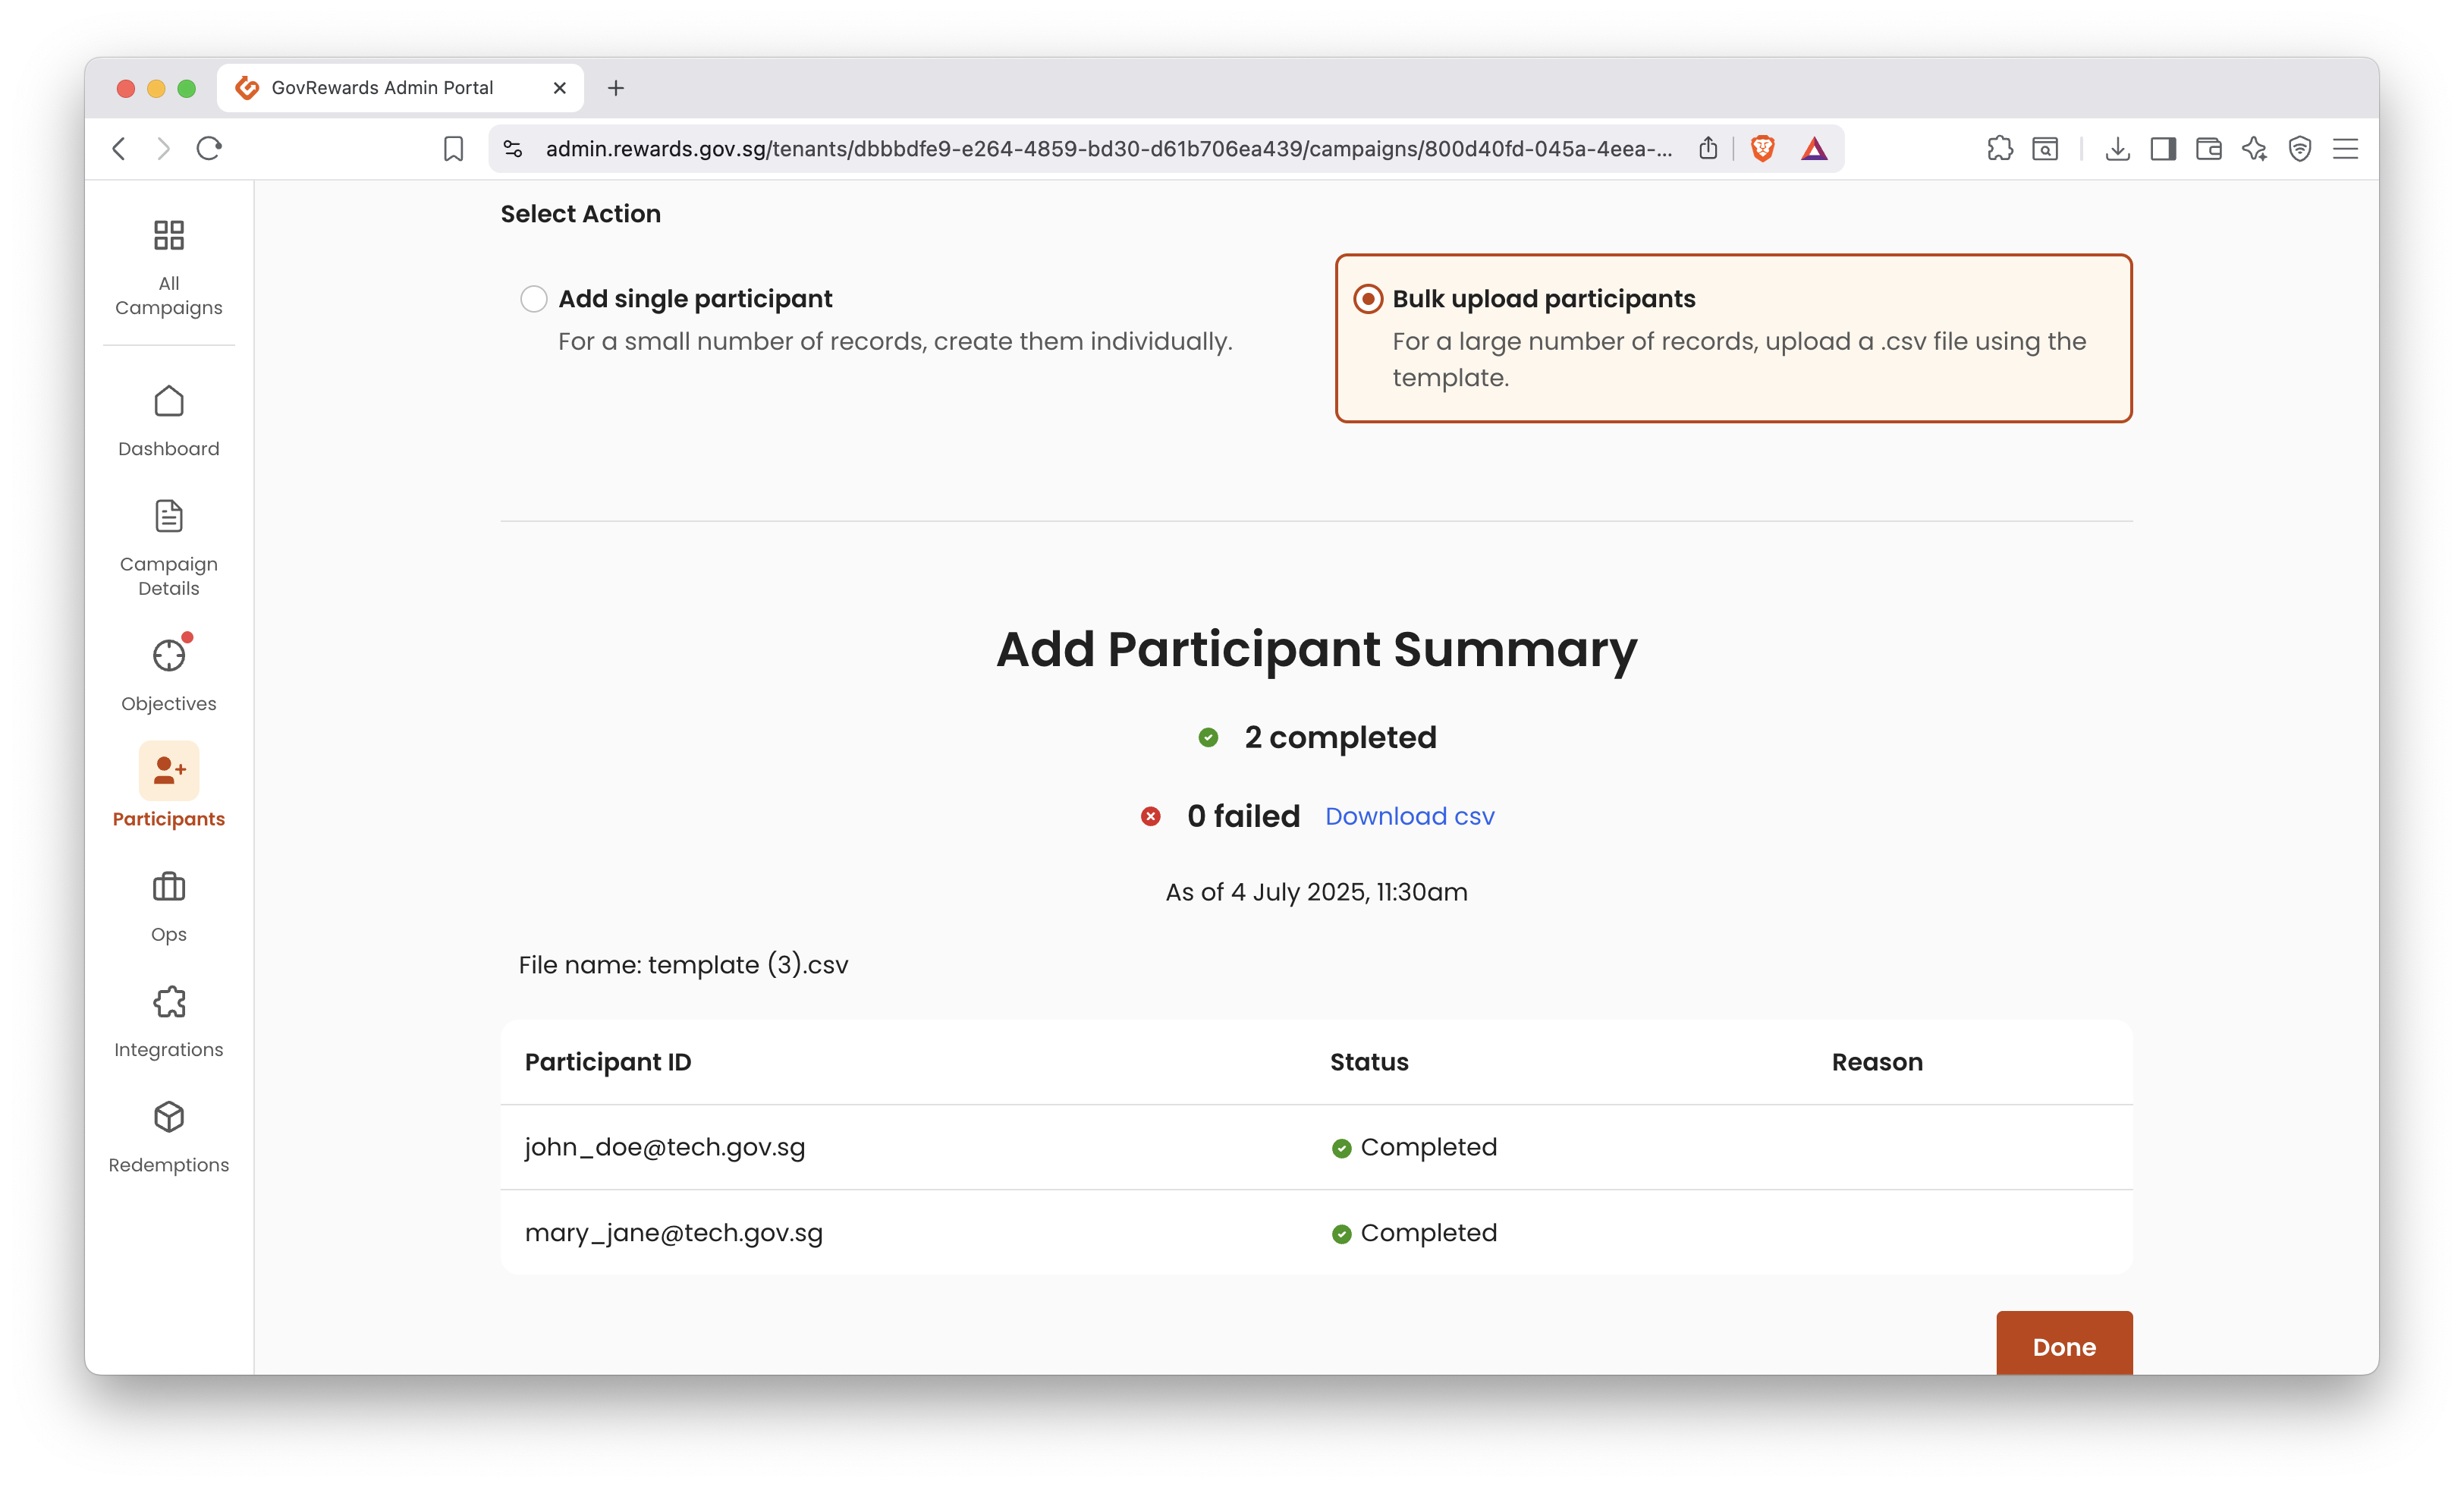
Task: Toggle the bookmark for this page
Action: click(x=452, y=148)
